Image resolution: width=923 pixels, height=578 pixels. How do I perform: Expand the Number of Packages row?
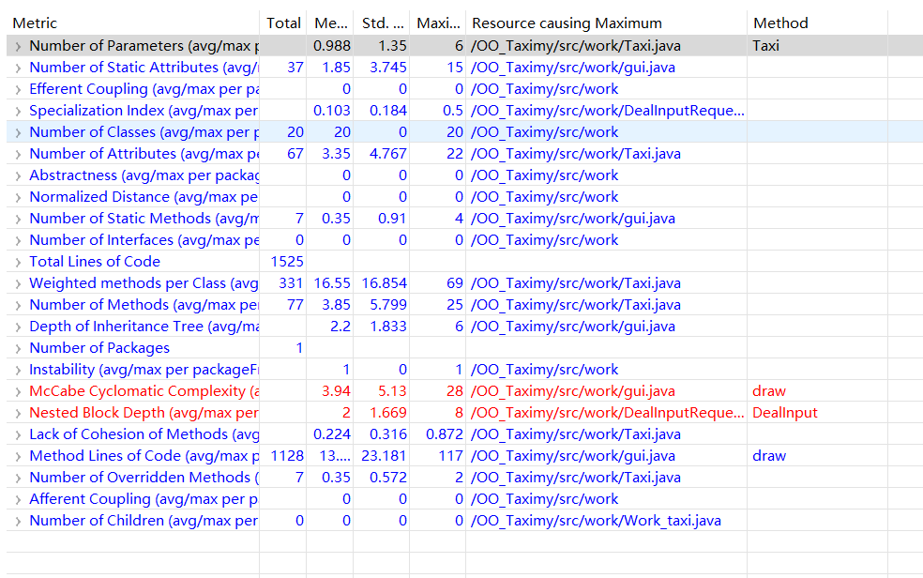coord(18,348)
